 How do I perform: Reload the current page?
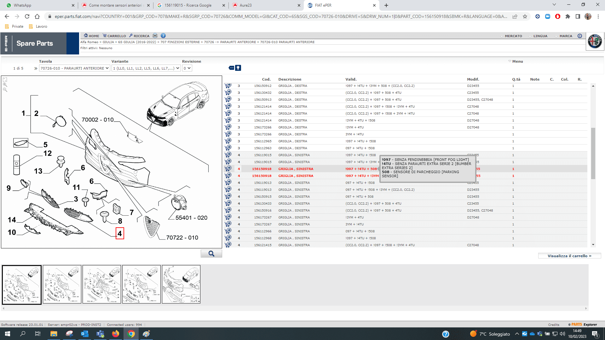27,16
